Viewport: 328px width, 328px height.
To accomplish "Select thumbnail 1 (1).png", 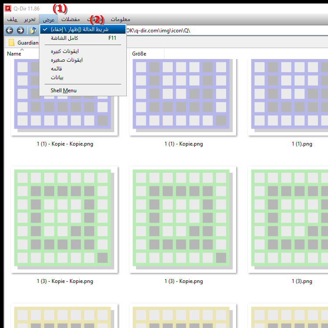I will click(x=288, y=97).
